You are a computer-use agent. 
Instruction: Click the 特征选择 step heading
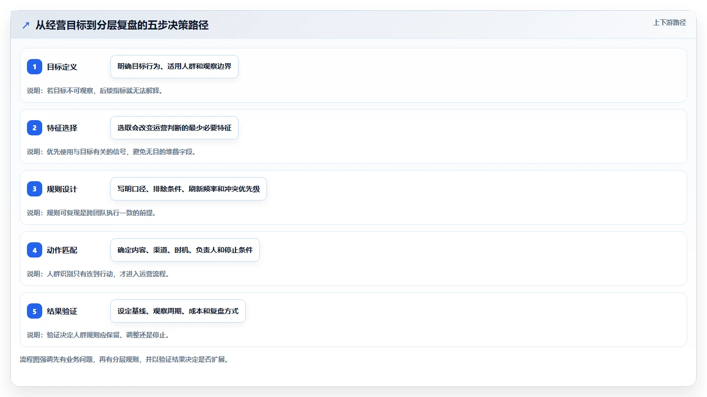click(62, 128)
